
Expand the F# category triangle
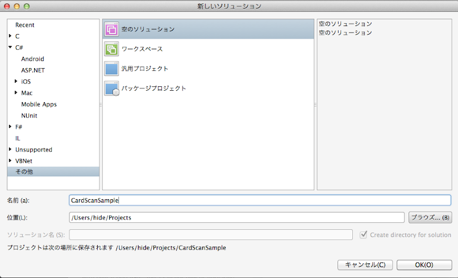[10, 127]
